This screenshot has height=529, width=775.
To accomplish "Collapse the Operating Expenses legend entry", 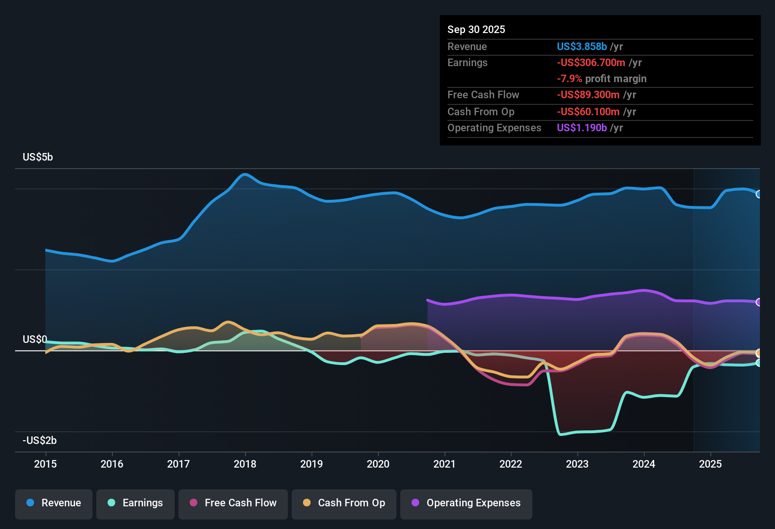I will click(x=466, y=503).
